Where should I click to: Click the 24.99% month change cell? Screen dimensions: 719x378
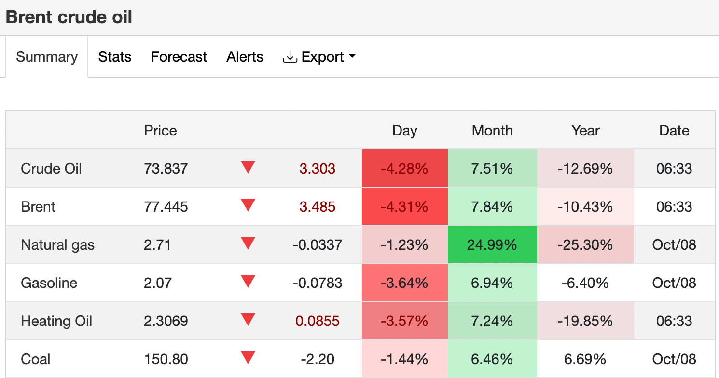tap(492, 244)
